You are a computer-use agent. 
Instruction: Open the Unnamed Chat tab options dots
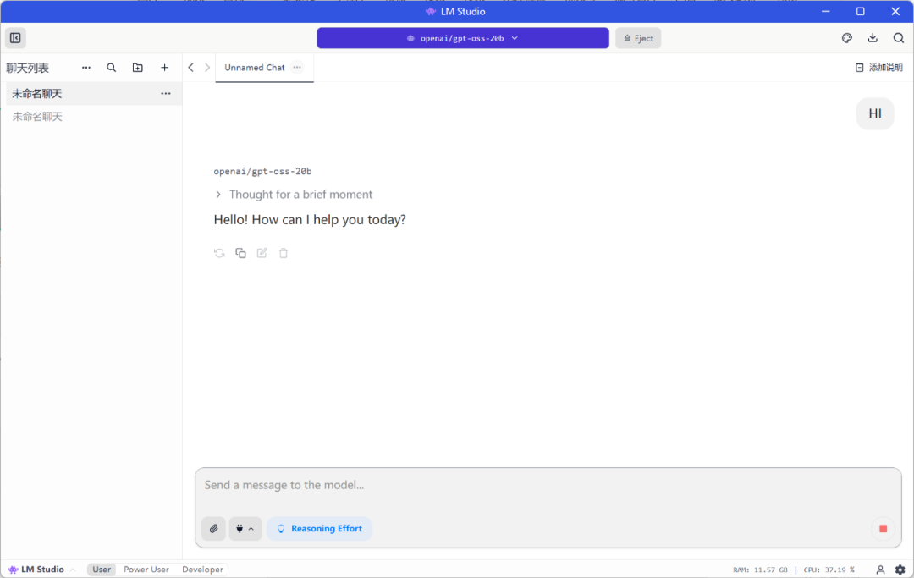pos(297,68)
